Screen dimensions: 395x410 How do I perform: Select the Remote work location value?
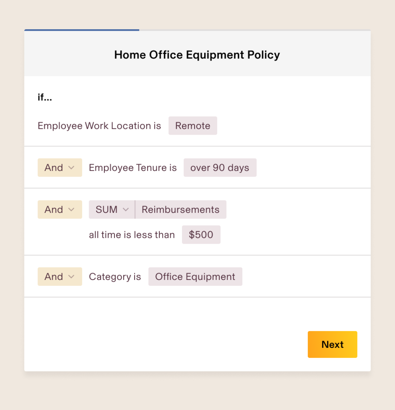193,125
